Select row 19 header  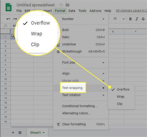(5, 122)
